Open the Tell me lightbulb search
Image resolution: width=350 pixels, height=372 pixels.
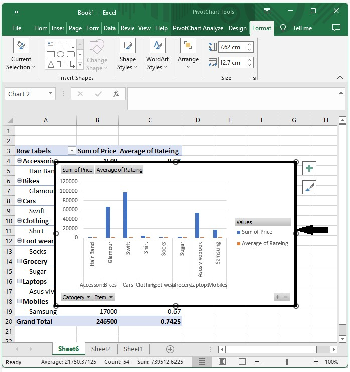click(x=283, y=28)
